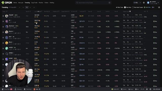
Task: Open the API link
Action: (142, 89)
